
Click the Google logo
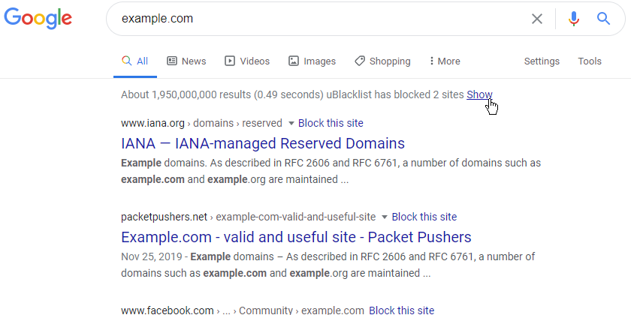pyautogui.click(x=38, y=18)
